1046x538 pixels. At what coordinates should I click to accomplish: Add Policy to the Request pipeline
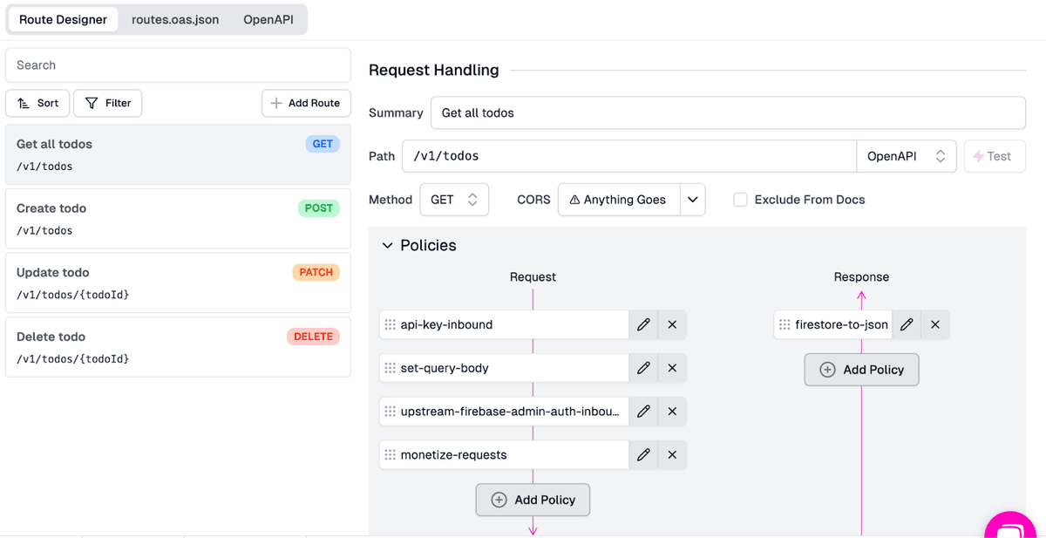(533, 500)
